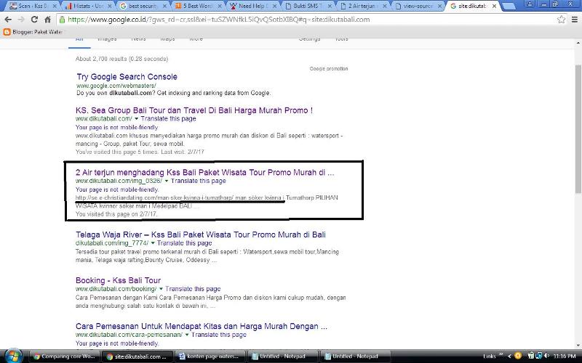Switch to the best security Google tab

(x=143, y=6)
